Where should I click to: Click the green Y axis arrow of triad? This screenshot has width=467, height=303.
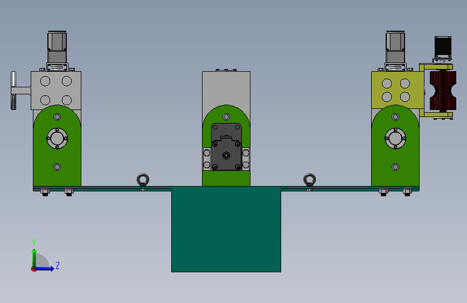34,258
